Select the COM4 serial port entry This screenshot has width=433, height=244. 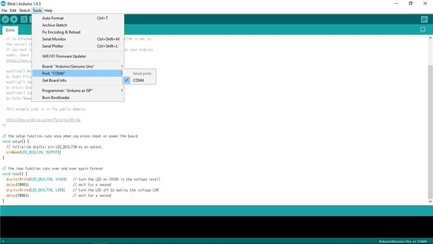coord(139,80)
